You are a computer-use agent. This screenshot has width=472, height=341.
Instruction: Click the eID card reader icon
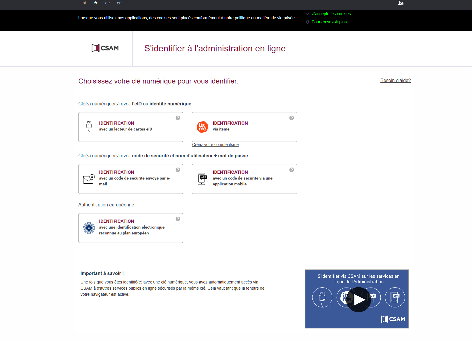[x=89, y=127]
